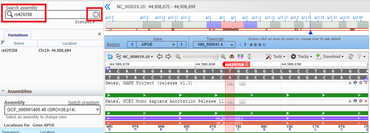
Task: Jump to next feature in MANE track
Action: [x=242, y=83]
